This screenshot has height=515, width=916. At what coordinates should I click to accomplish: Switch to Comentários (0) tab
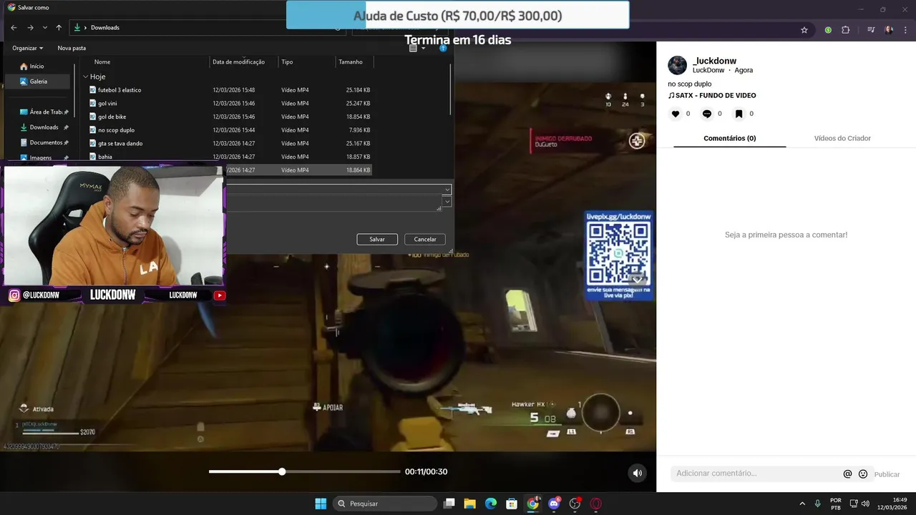(x=729, y=138)
